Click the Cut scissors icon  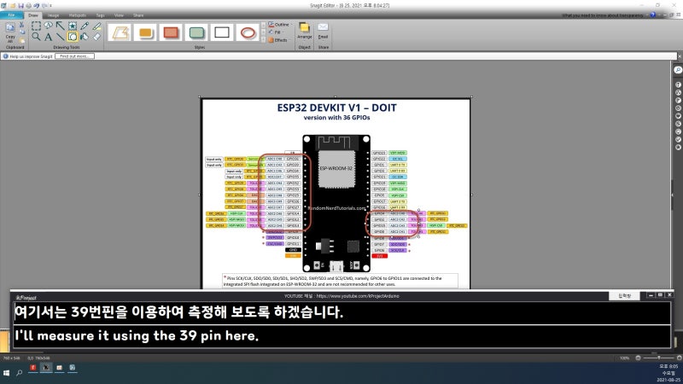pyautogui.click(x=22, y=26)
